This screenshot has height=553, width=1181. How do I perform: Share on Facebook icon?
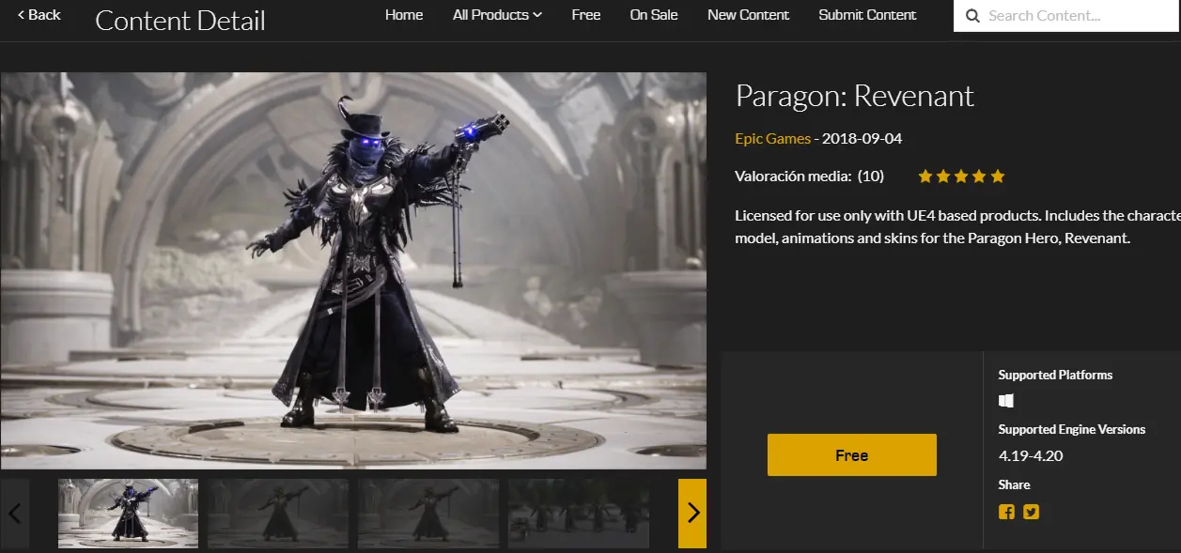[1006, 512]
